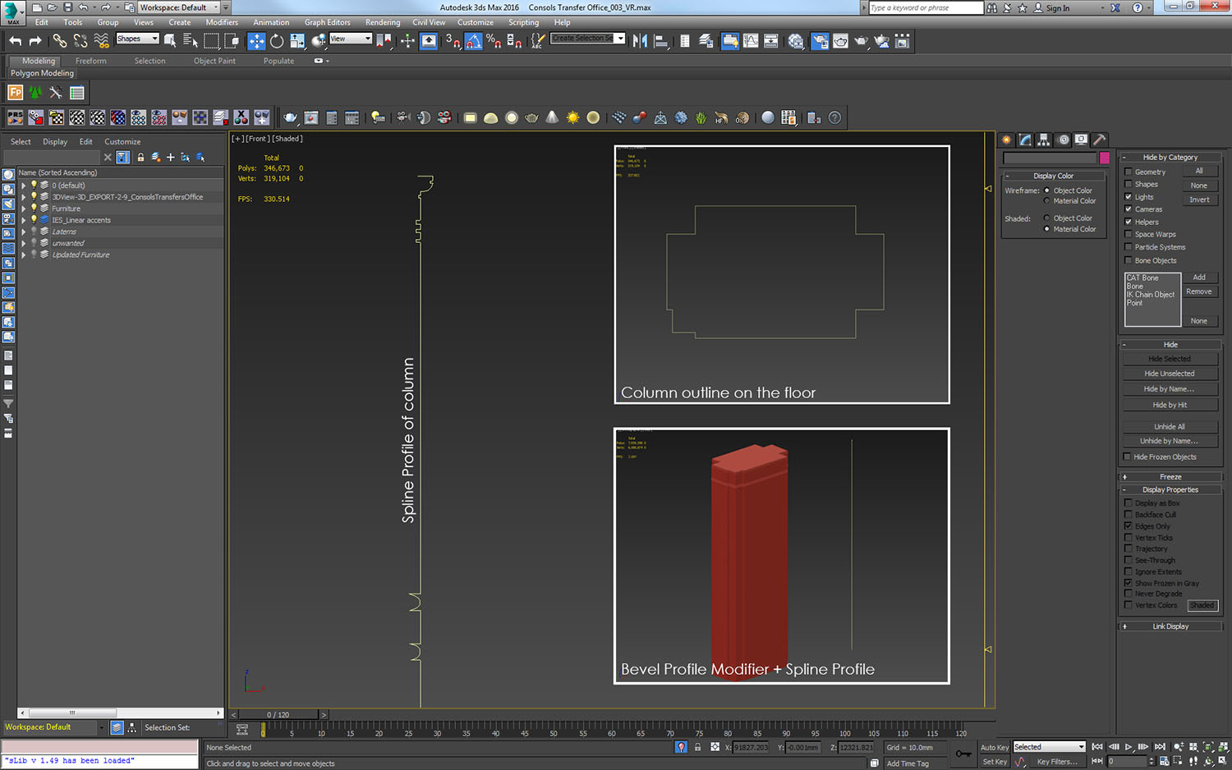Expand the Furniture layer in explorer
Screen dimensions: 1232x770
pyautogui.click(x=24, y=209)
